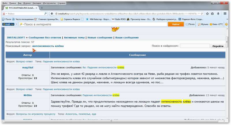Open the Правка menu
The width and height of the screenshot is (231, 125).
point(12,3)
